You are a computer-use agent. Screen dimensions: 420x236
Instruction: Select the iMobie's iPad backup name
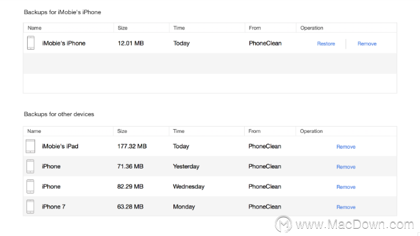point(60,146)
